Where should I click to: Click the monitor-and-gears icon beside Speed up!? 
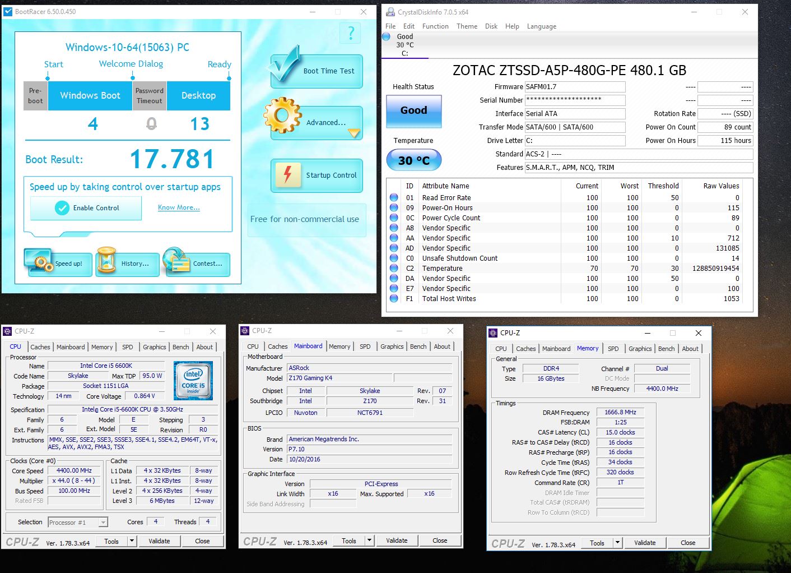[x=39, y=260]
